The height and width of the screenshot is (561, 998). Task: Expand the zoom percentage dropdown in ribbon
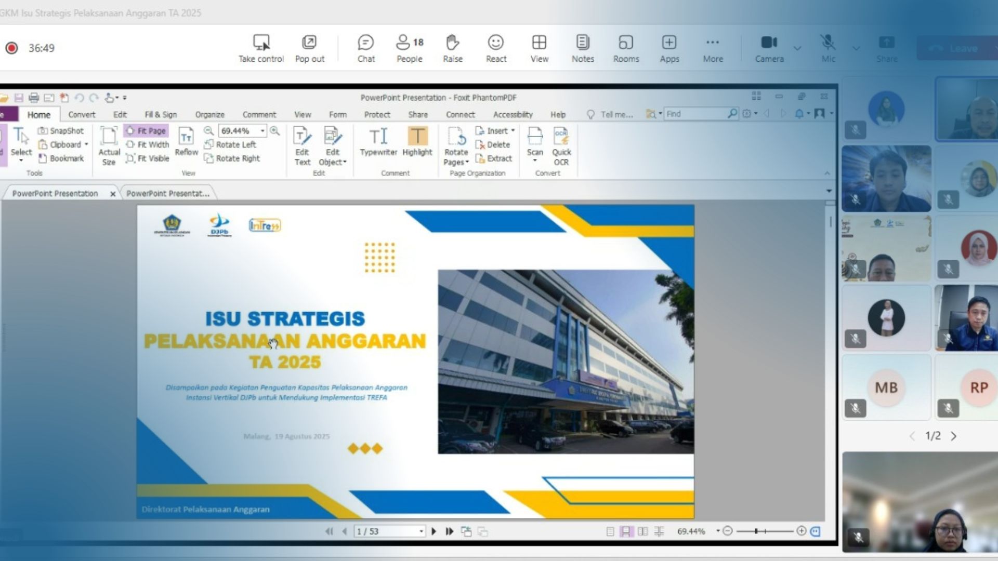pyautogui.click(x=262, y=131)
